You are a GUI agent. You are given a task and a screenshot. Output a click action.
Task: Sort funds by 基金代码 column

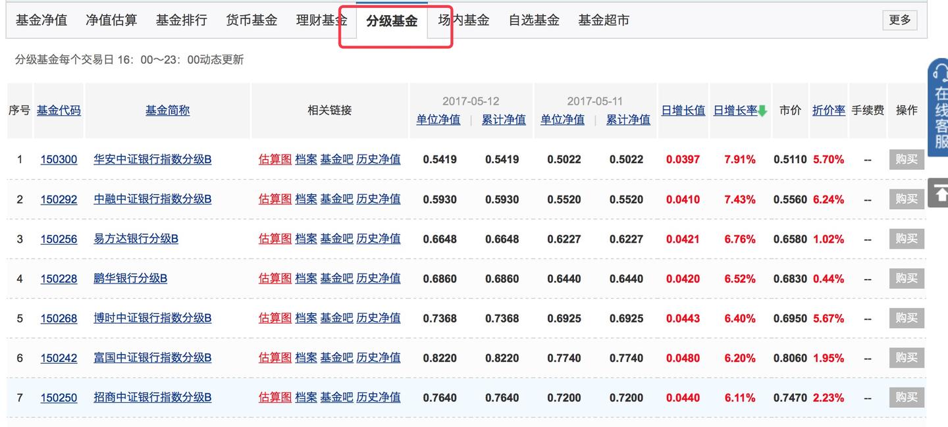point(59,110)
